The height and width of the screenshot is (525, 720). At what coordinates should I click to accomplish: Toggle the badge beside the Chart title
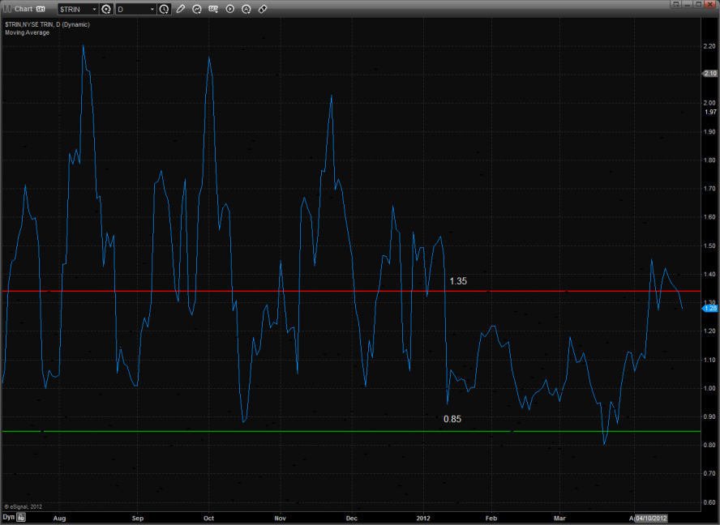[41, 9]
